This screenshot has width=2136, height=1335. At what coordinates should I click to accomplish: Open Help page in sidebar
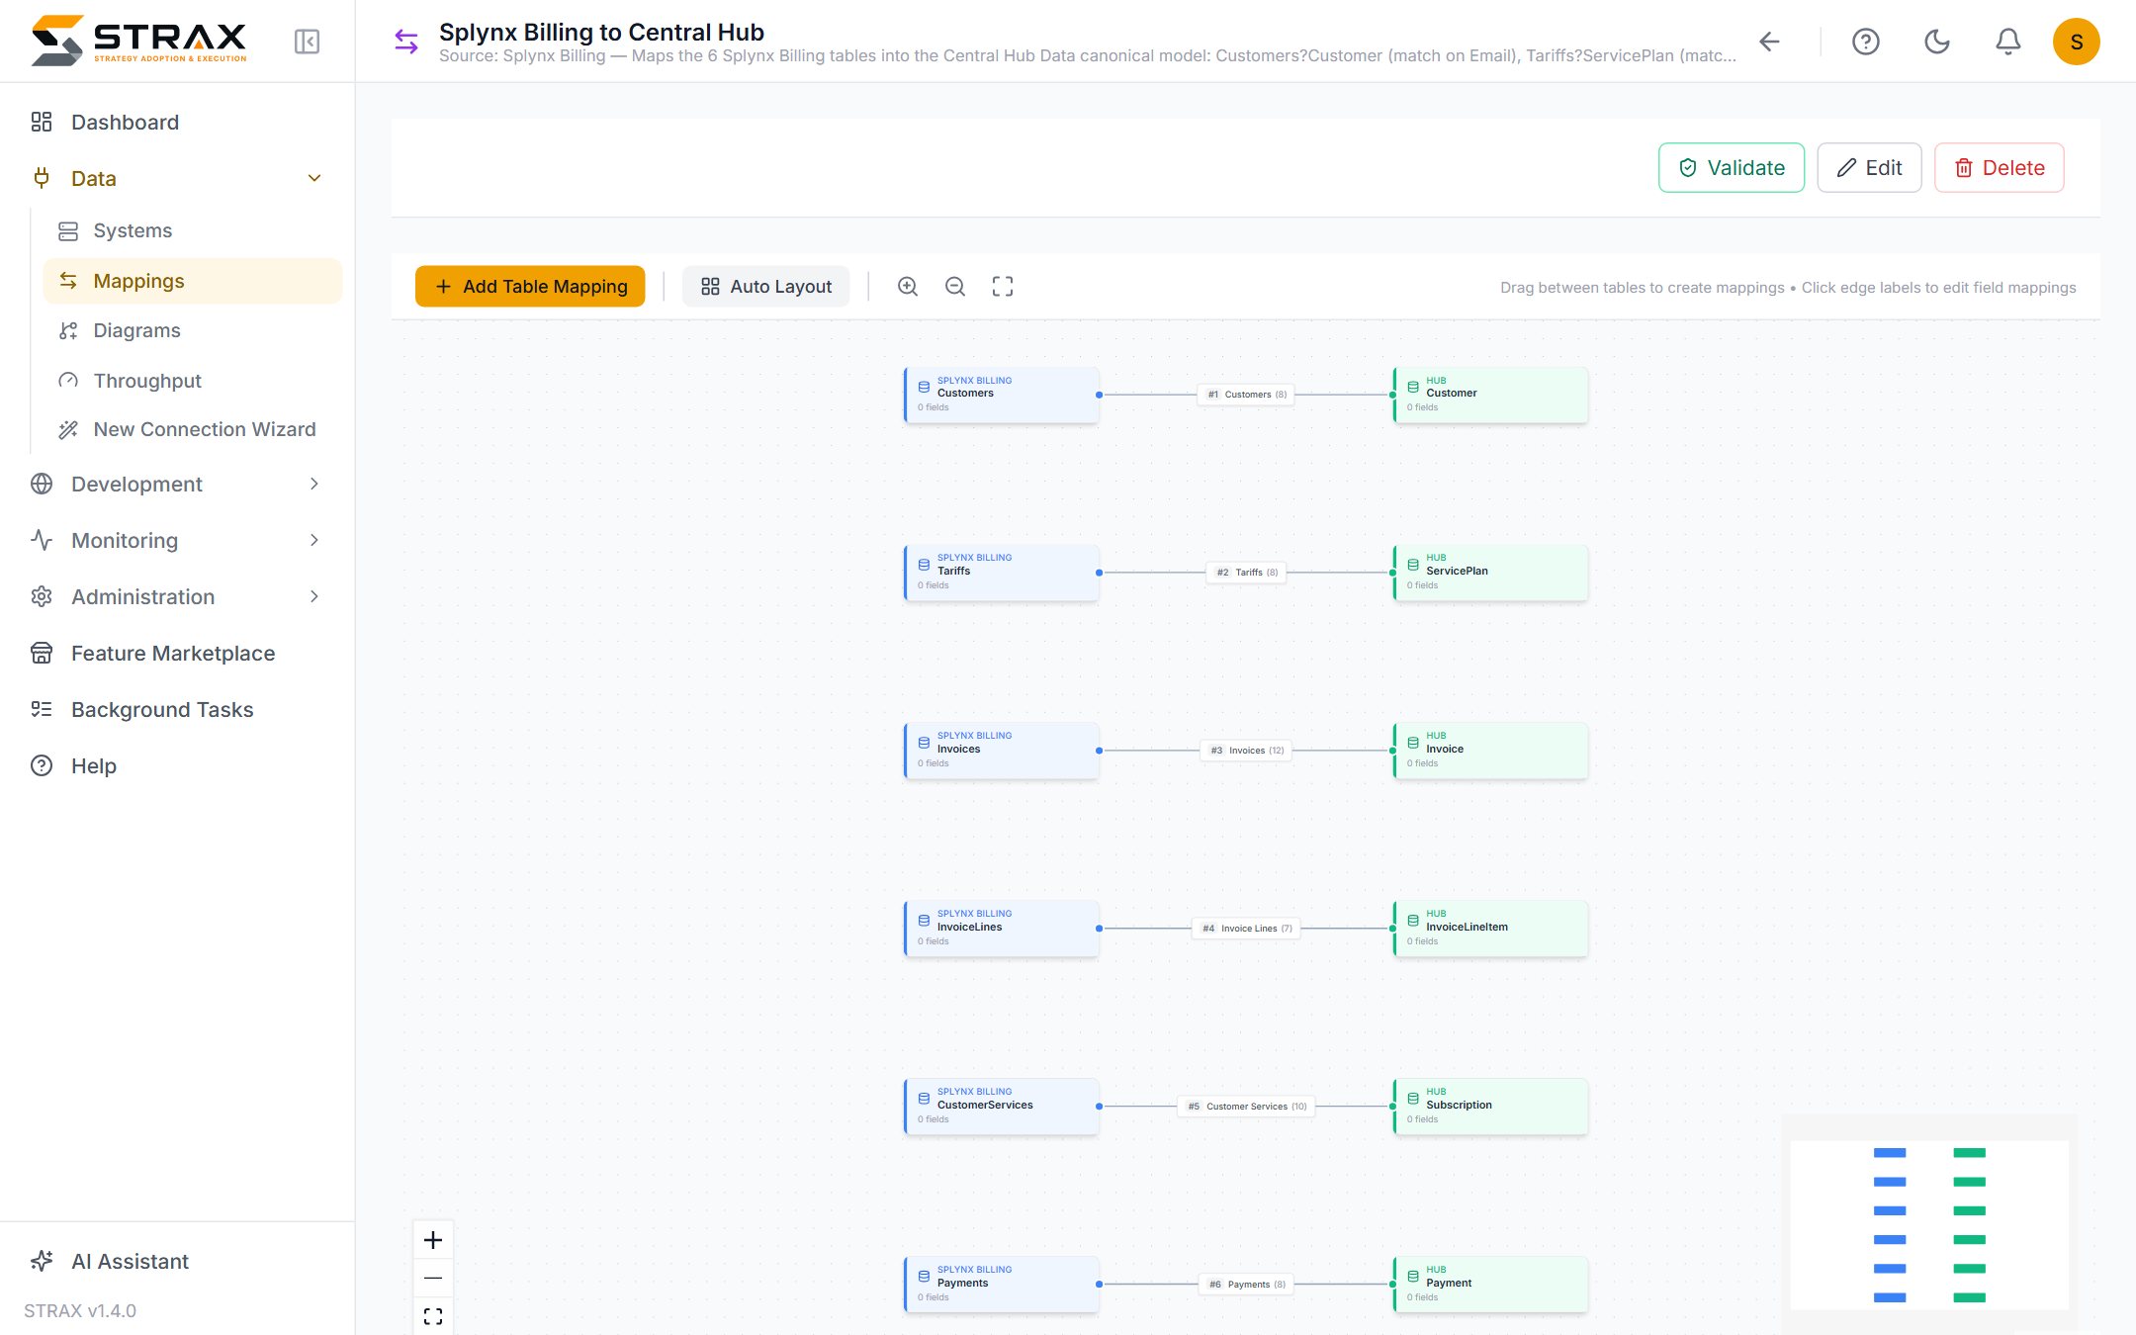(x=178, y=765)
